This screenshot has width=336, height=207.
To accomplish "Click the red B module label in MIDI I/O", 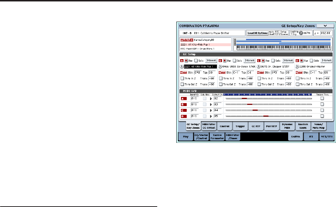I will pyautogui.click(x=183, y=105).
